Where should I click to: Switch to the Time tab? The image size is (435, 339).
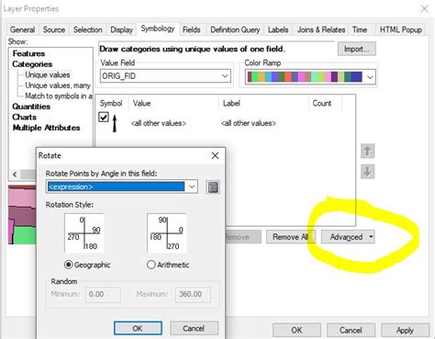point(360,29)
